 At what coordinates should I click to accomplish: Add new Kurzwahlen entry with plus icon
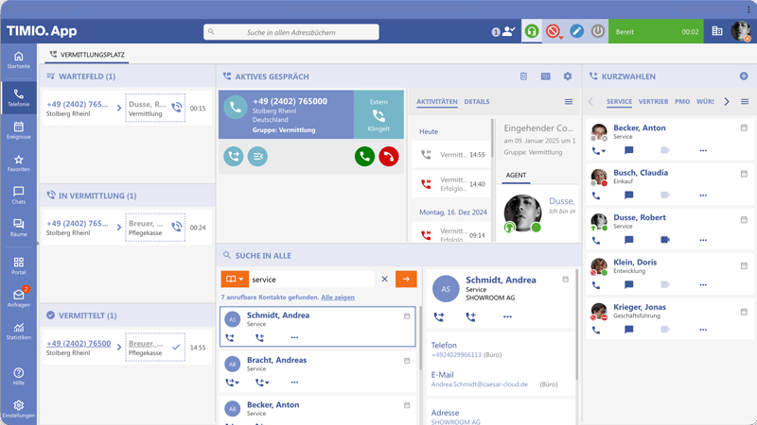click(x=744, y=76)
